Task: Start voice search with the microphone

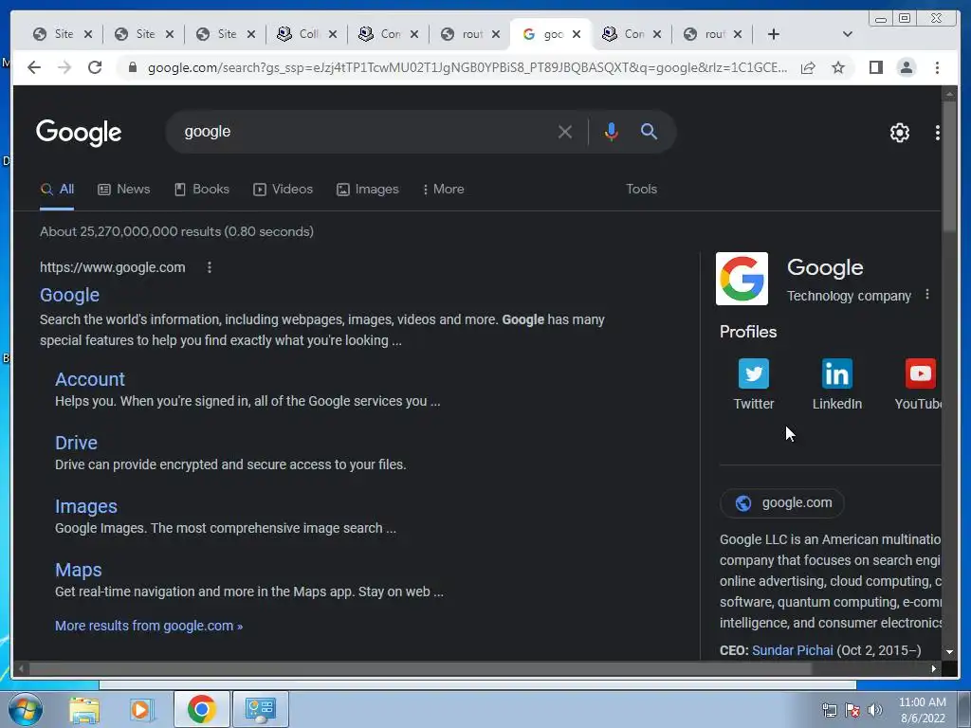Action: click(612, 132)
